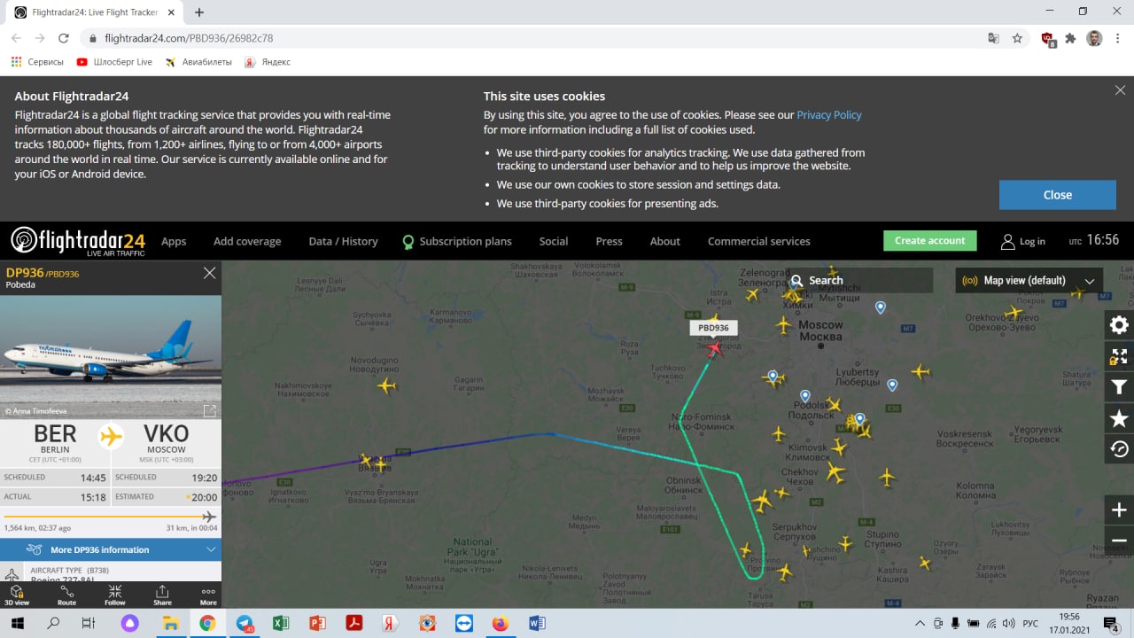This screenshot has width=1134, height=638.
Task: Open the Press menu
Action: (x=609, y=241)
